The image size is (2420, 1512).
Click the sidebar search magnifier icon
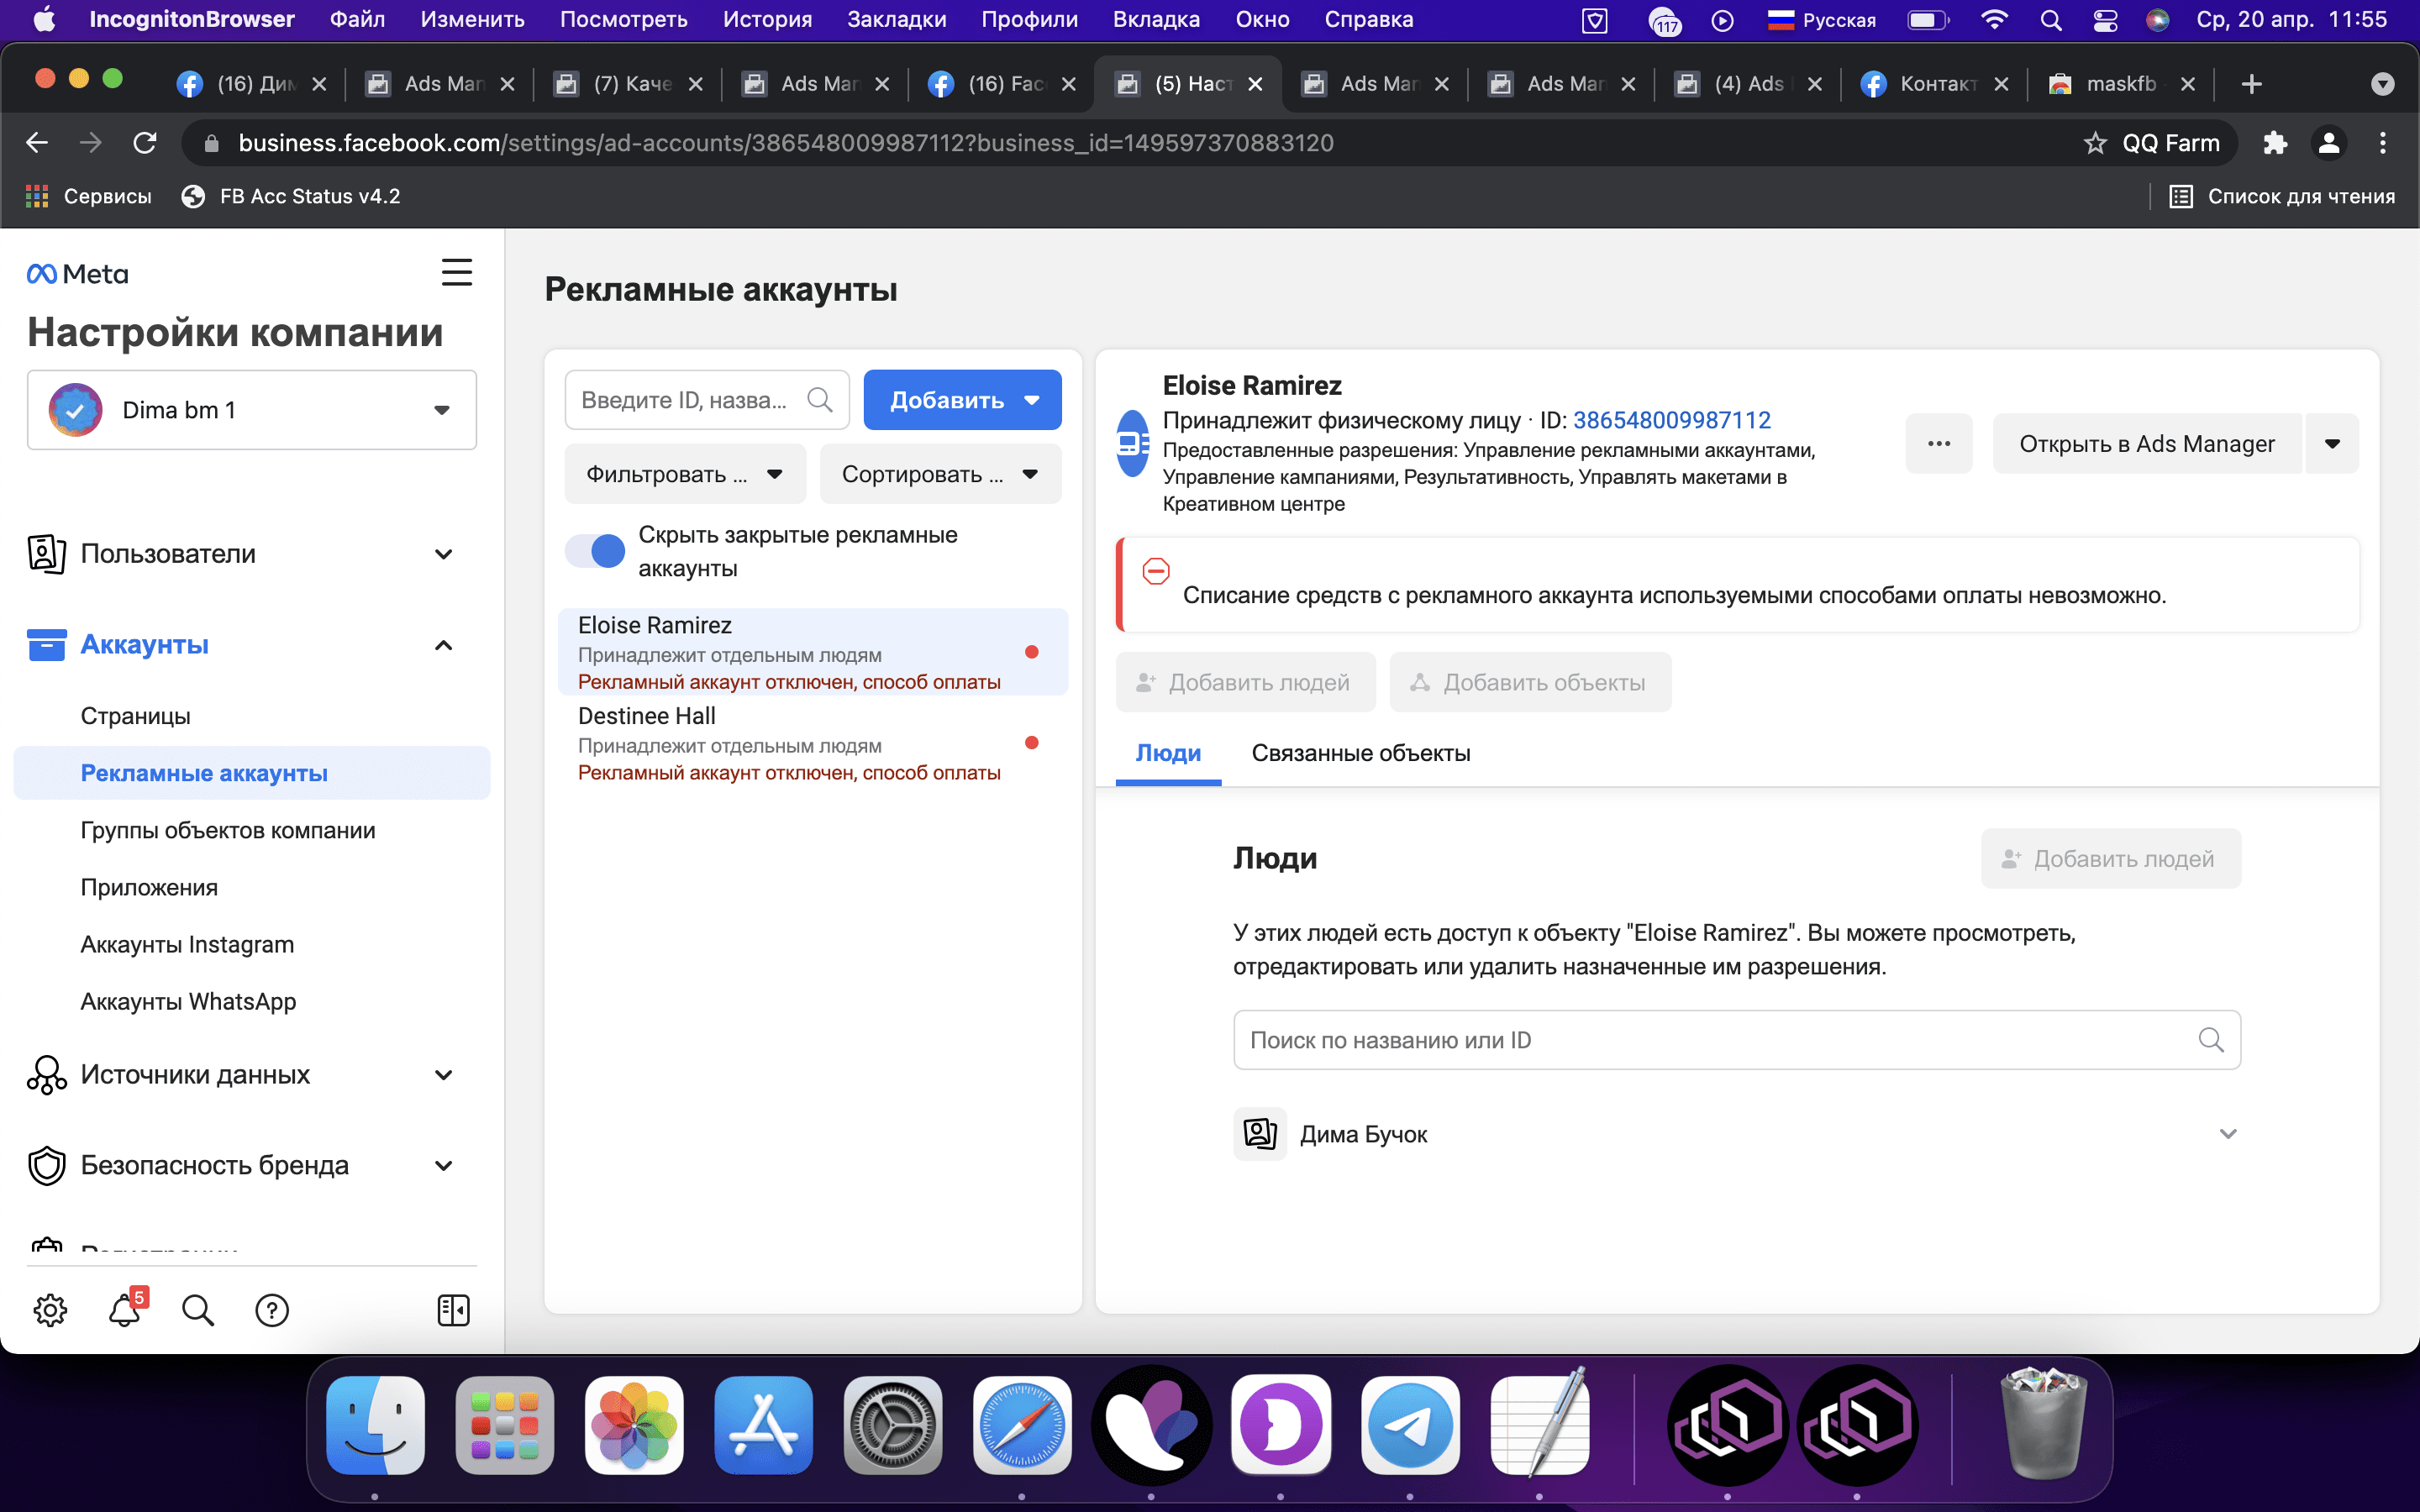pos(198,1310)
